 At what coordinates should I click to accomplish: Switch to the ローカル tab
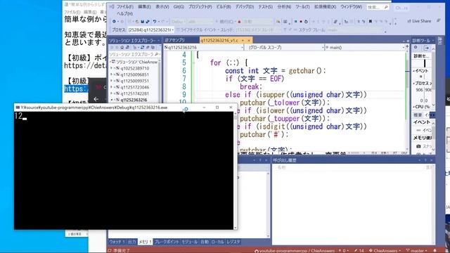pyautogui.click(x=217, y=242)
